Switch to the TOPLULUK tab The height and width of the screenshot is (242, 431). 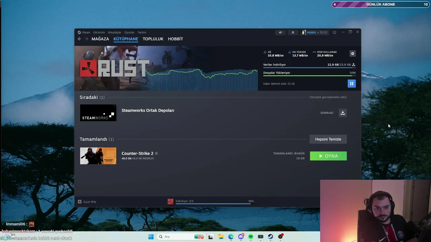pos(153,39)
